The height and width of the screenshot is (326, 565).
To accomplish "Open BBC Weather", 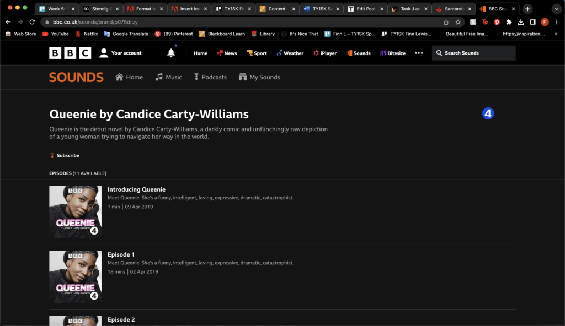I will coord(290,53).
